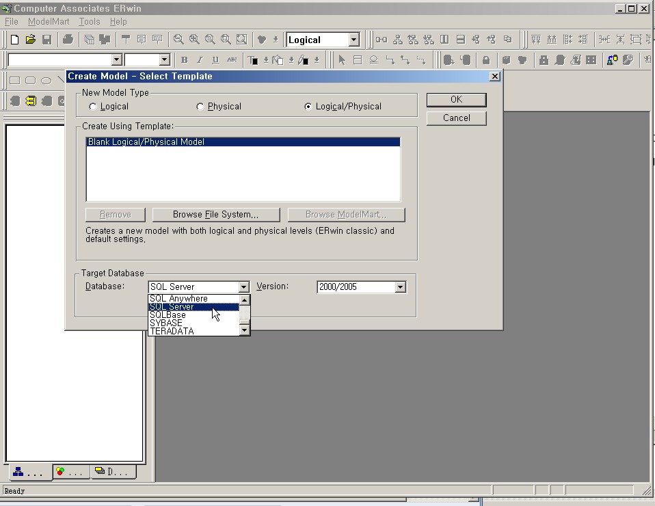Click the Remove template button

pos(116,215)
